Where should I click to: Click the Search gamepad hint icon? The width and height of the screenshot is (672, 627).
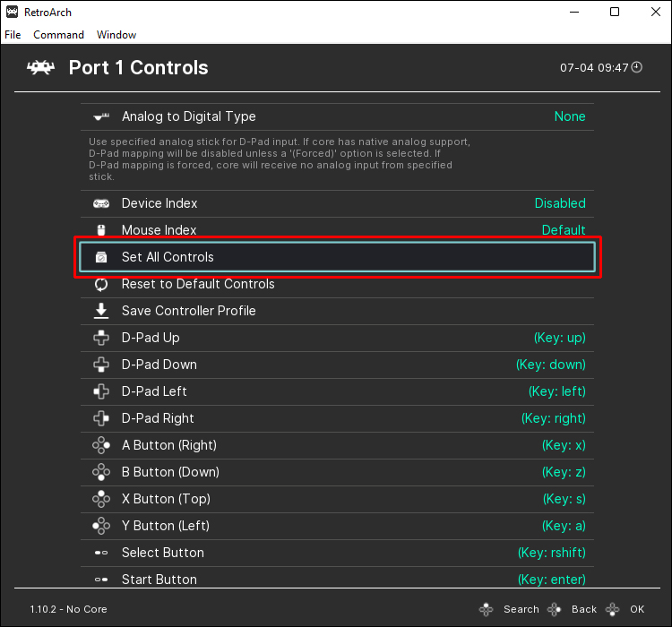(x=486, y=609)
